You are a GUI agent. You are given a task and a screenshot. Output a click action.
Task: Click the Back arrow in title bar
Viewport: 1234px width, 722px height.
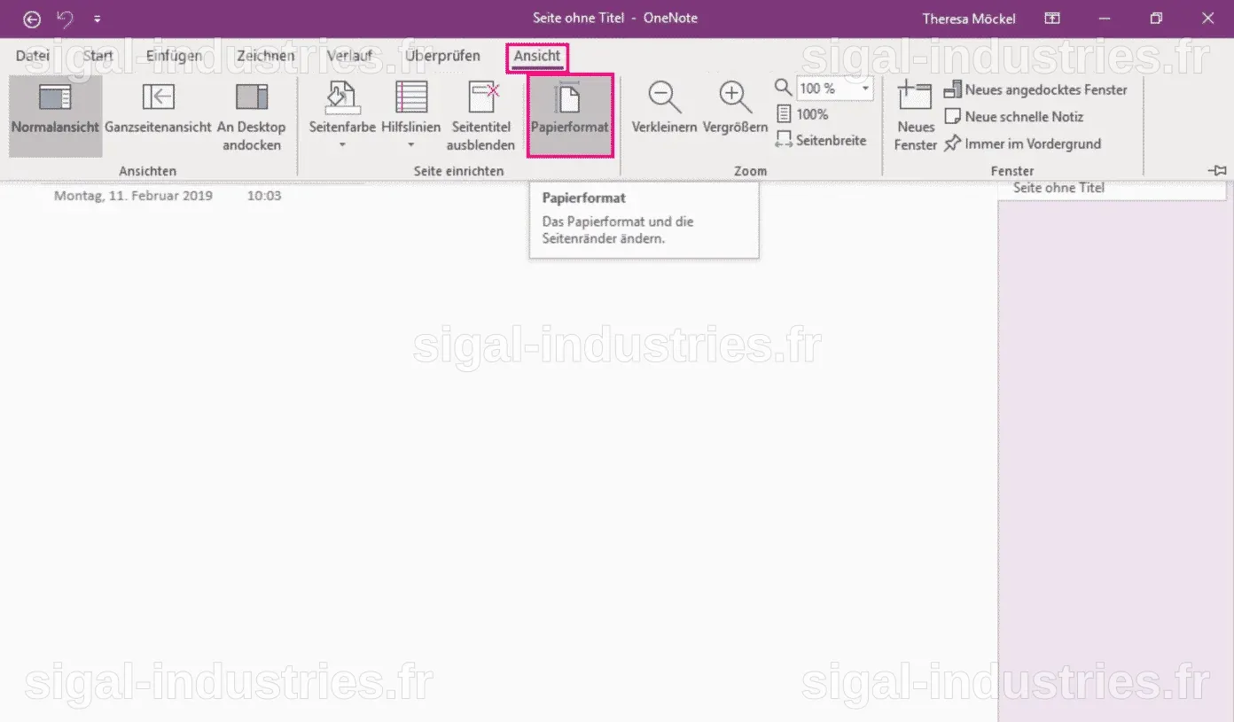(x=32, y=19)
